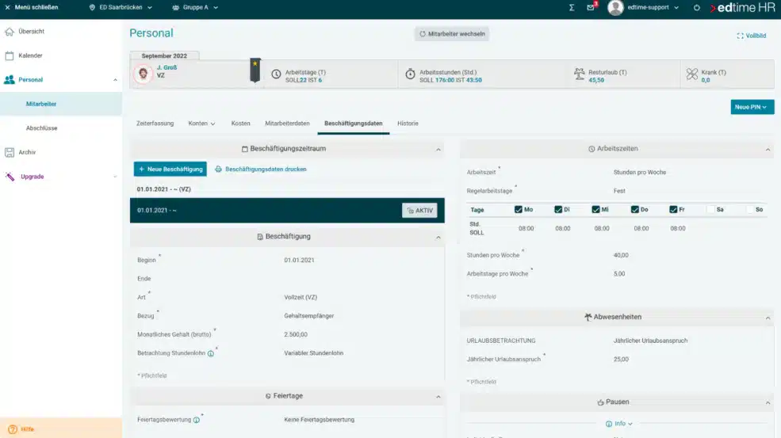781x438 pixels.
Task: Click the edtime-support user avatar
Action: (x=615, y=7)
